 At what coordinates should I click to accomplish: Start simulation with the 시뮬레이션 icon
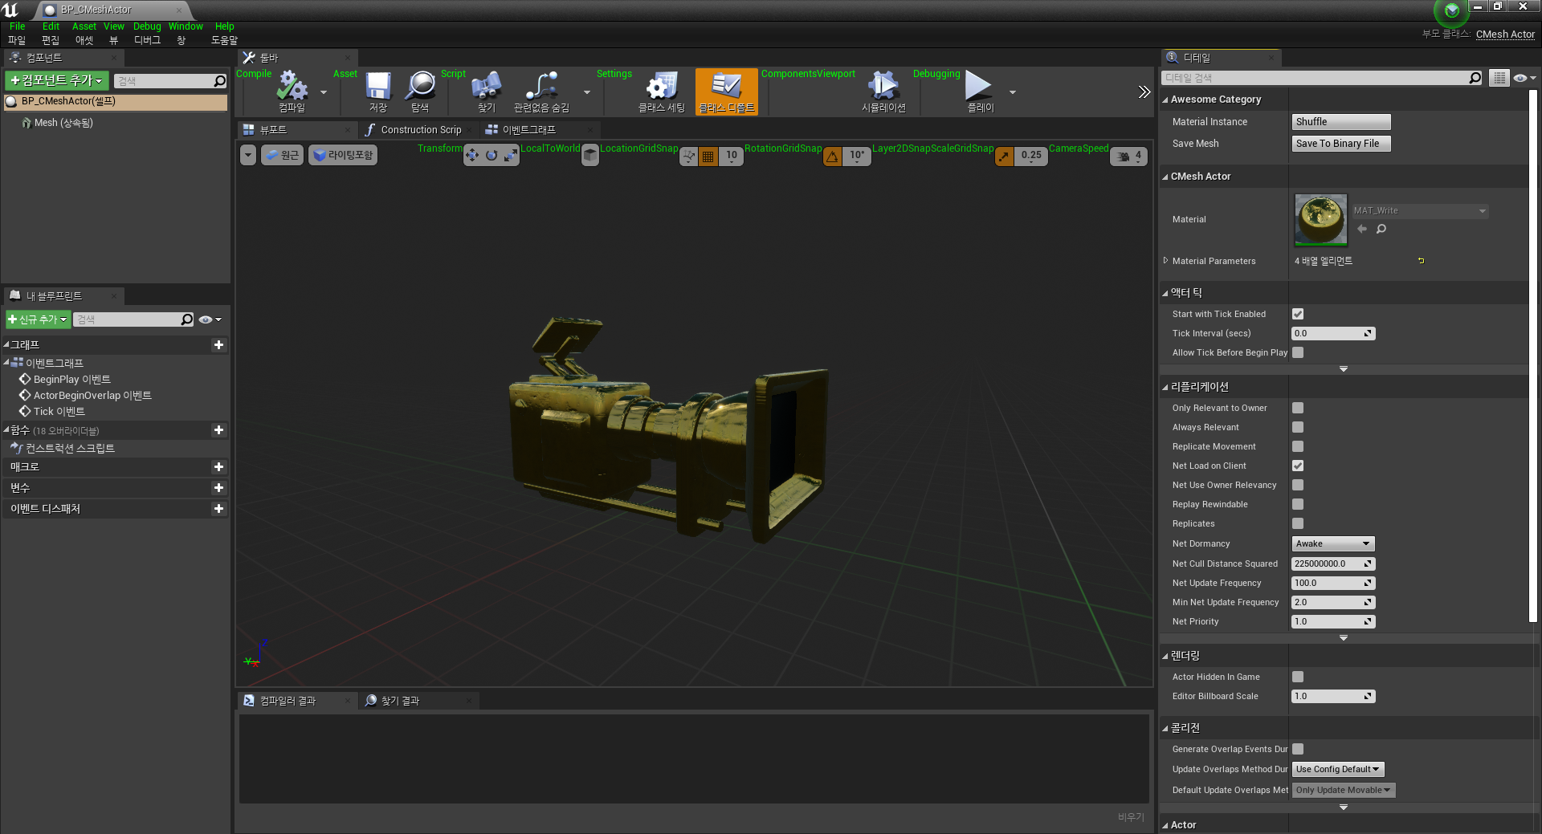click(x=883, y=90)
